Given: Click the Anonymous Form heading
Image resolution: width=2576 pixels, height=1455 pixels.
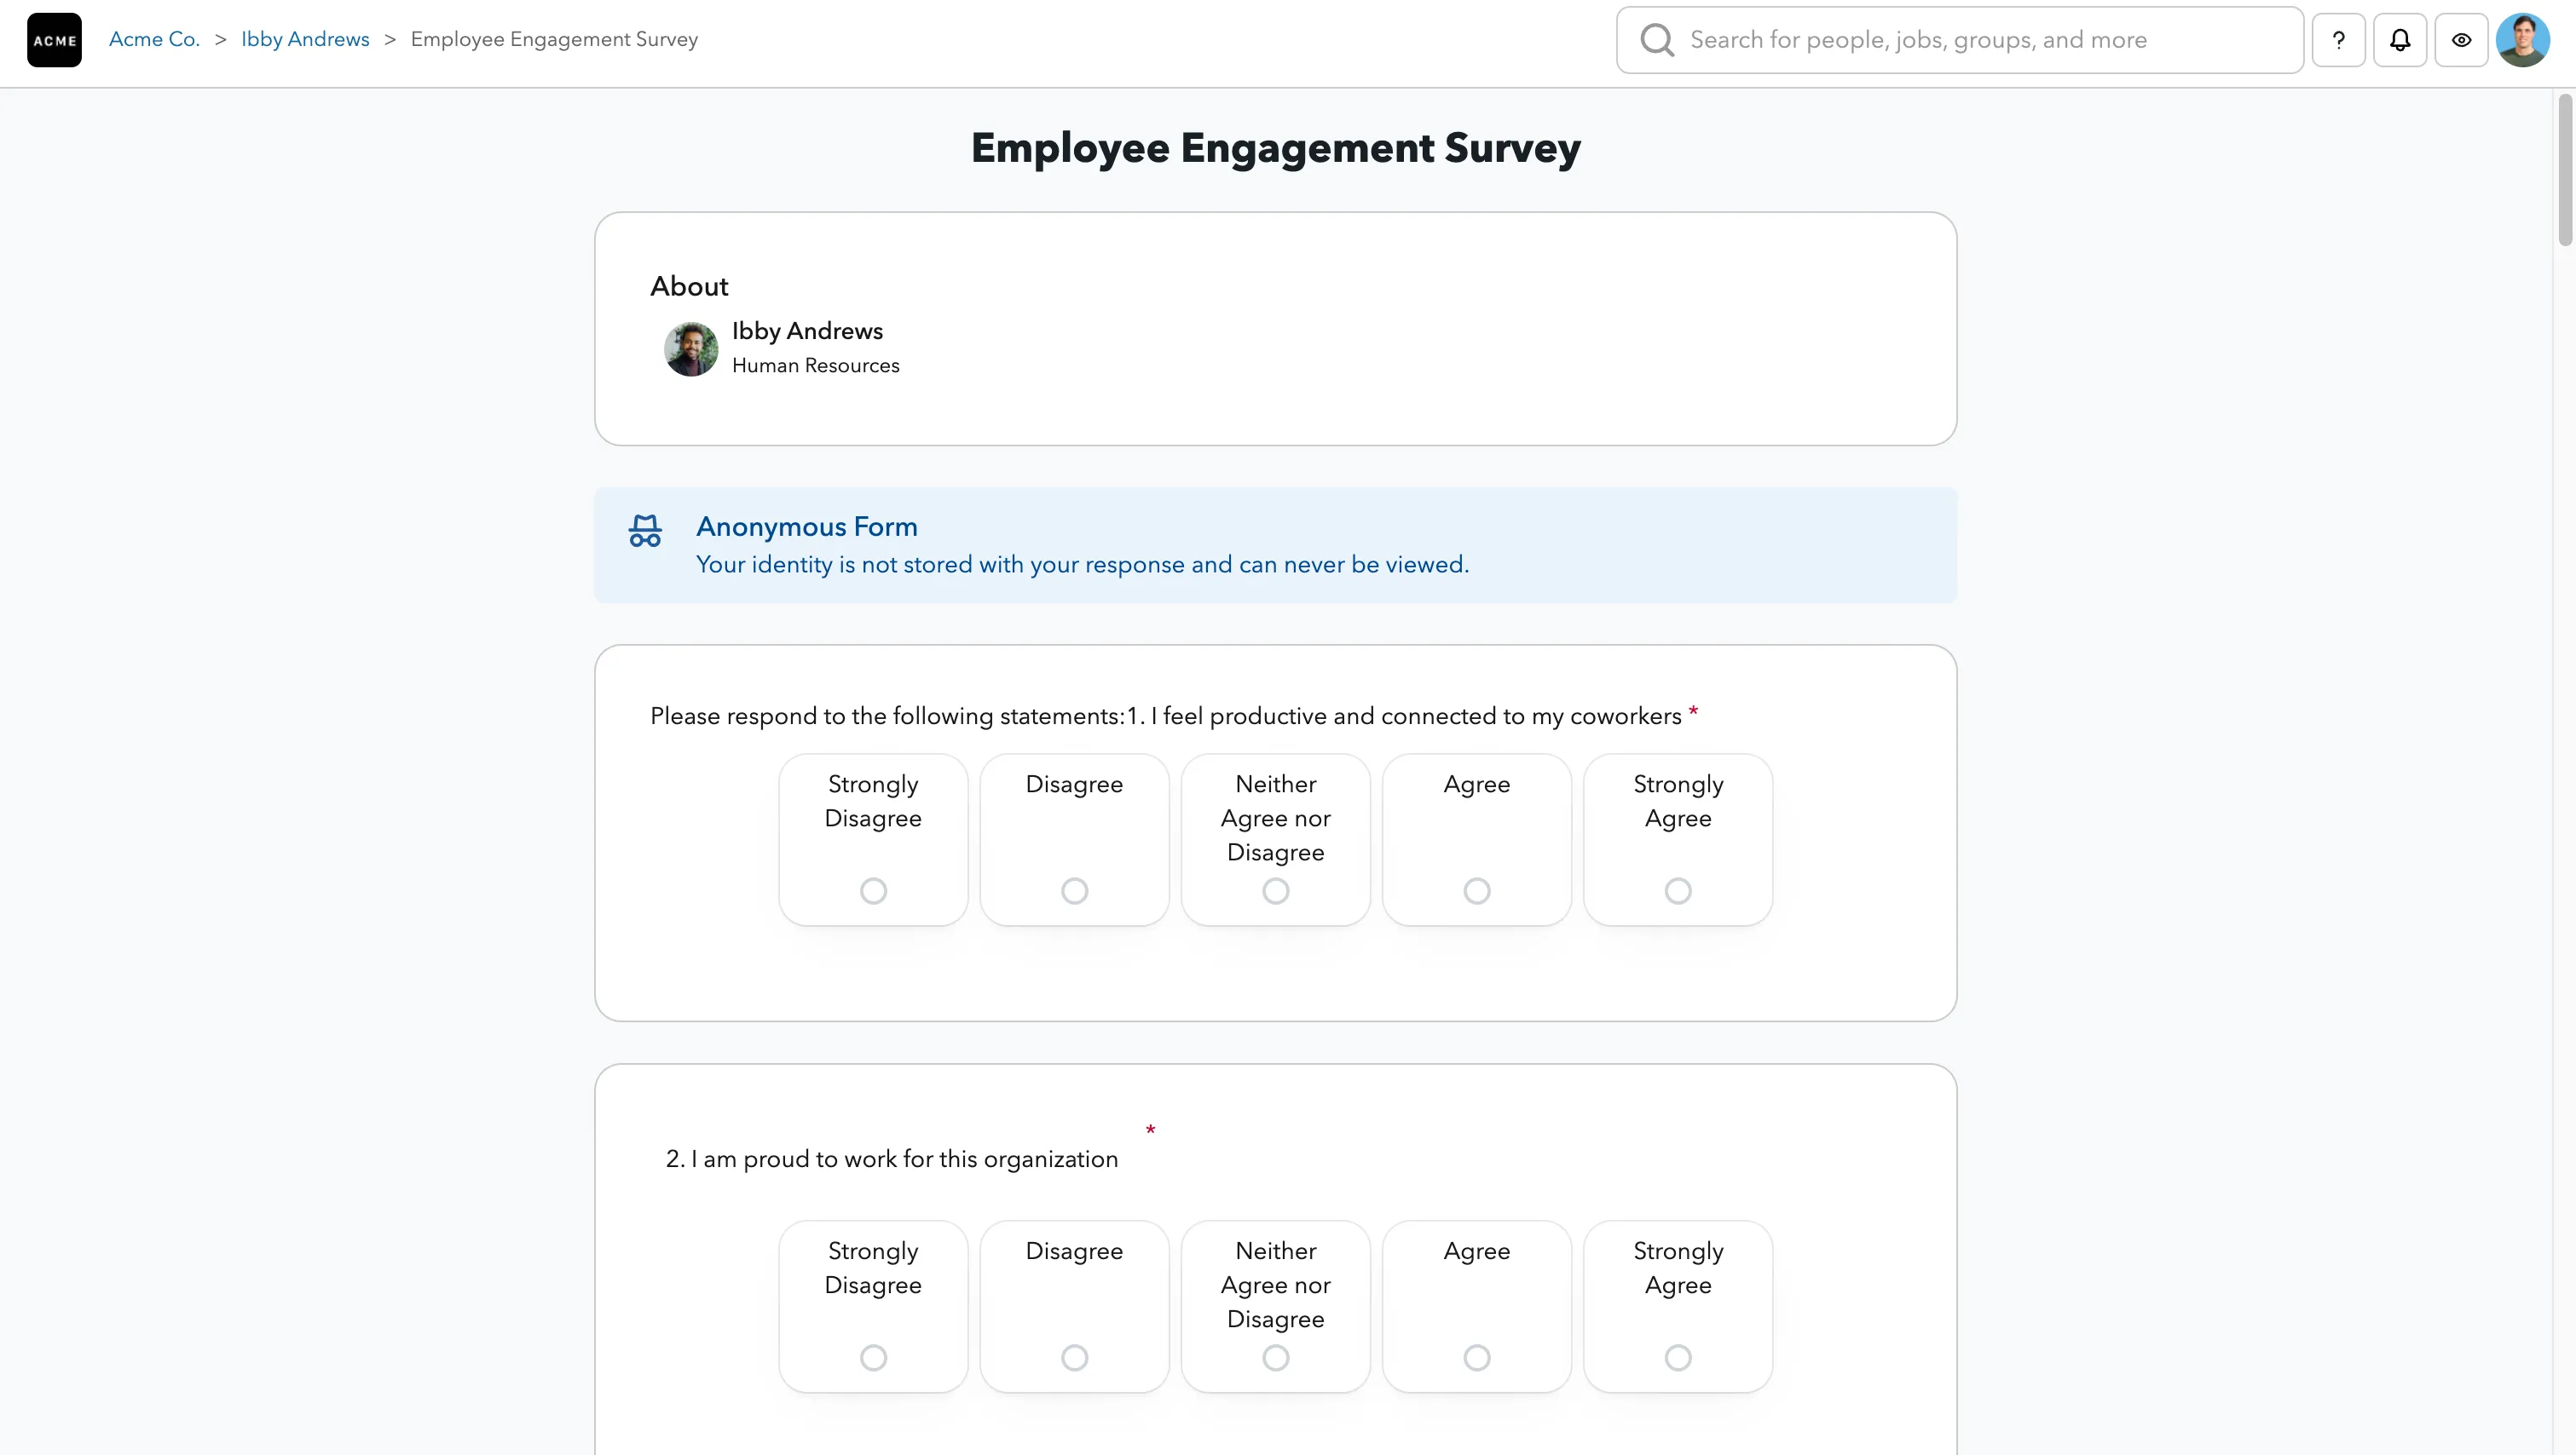Looking at the screenshot, I should 806,526.
